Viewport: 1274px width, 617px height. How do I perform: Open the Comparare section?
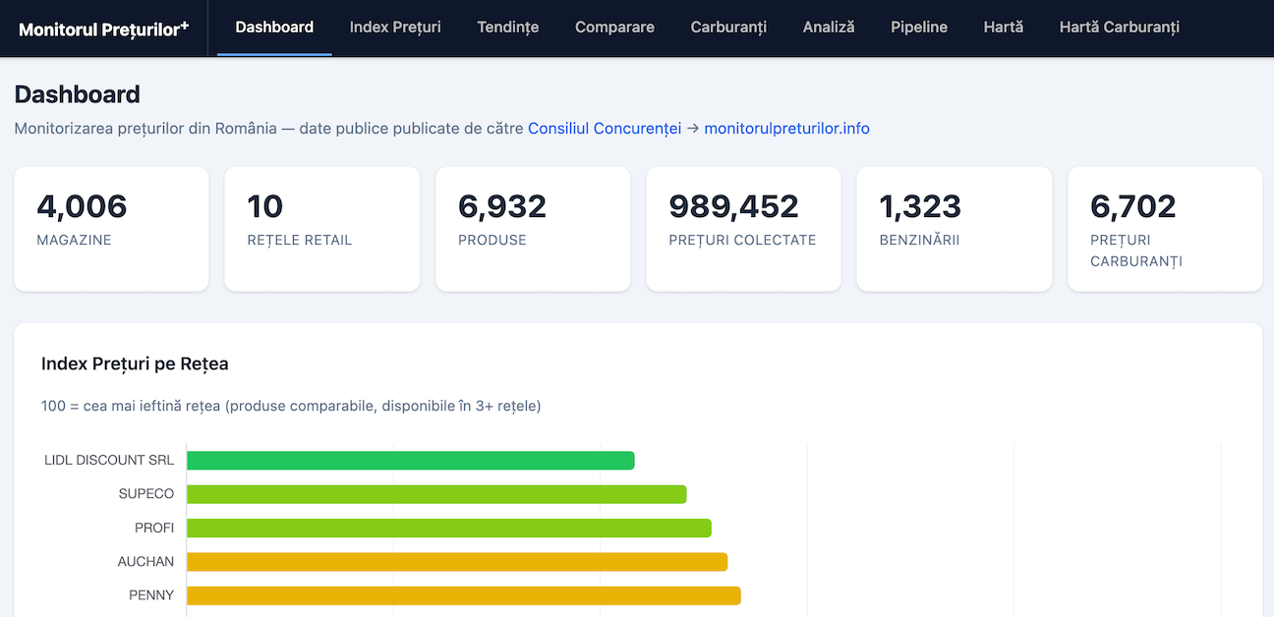tap(614, 28)
